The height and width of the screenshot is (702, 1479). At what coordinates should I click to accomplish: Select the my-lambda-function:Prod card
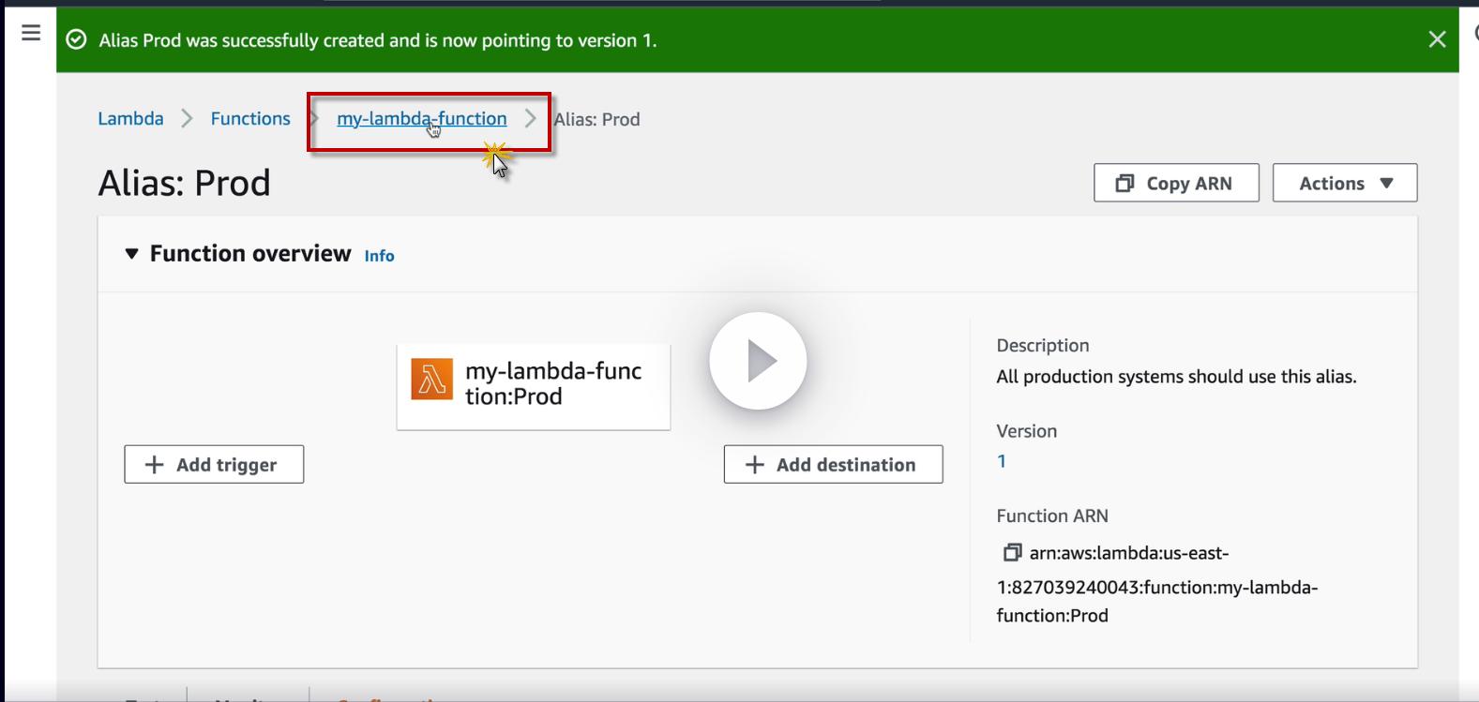(534, 386)
